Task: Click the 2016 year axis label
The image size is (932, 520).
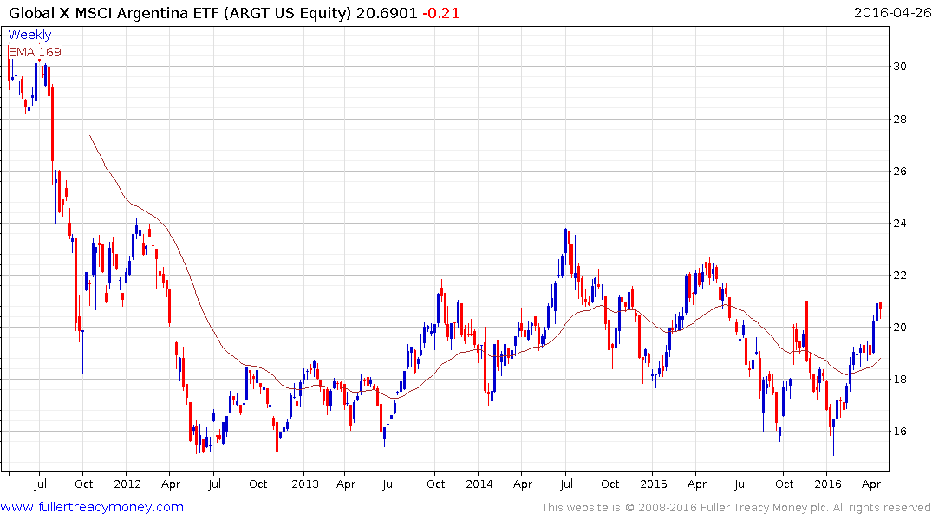Action: [828, 484]
